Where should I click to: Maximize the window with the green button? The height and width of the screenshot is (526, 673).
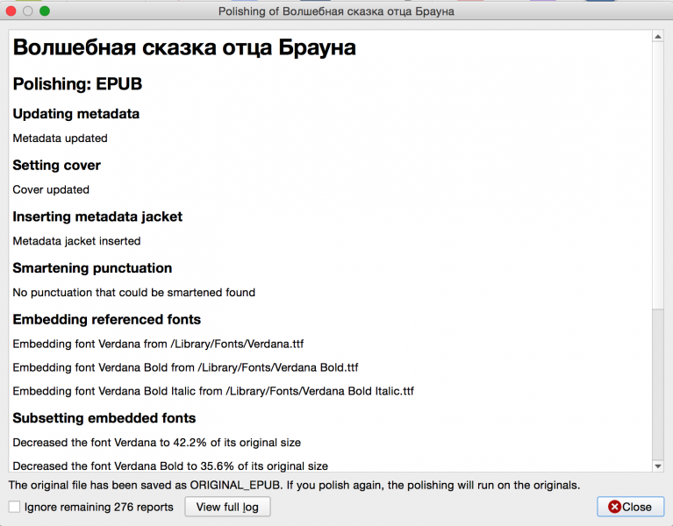(45, 11)
